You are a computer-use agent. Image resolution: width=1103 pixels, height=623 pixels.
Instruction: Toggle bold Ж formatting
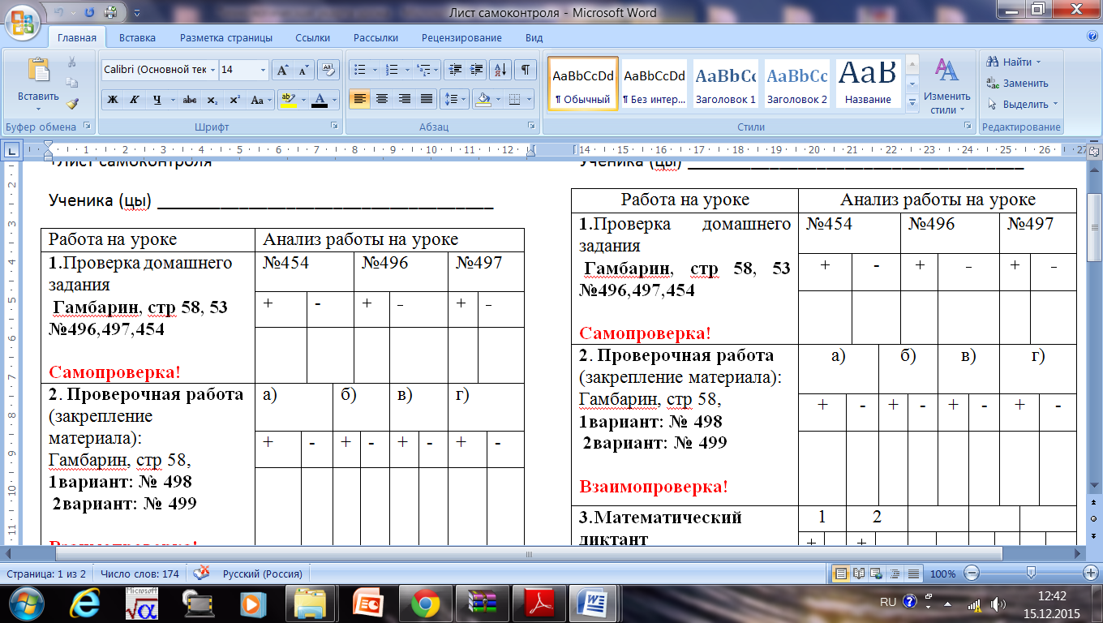tap(113, 100)
